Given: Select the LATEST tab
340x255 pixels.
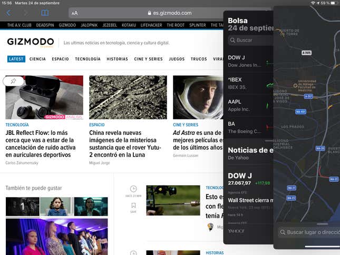Looking at the screenshot, I should click(16, 59).
